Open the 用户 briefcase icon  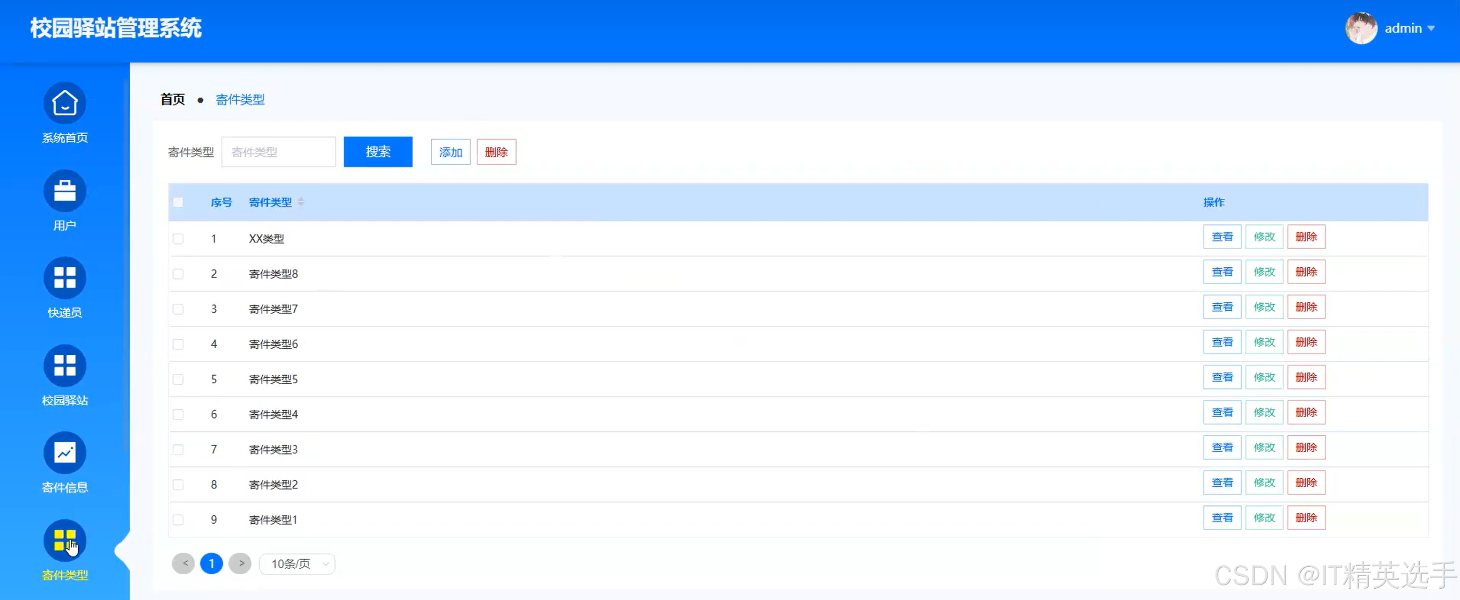65,191
